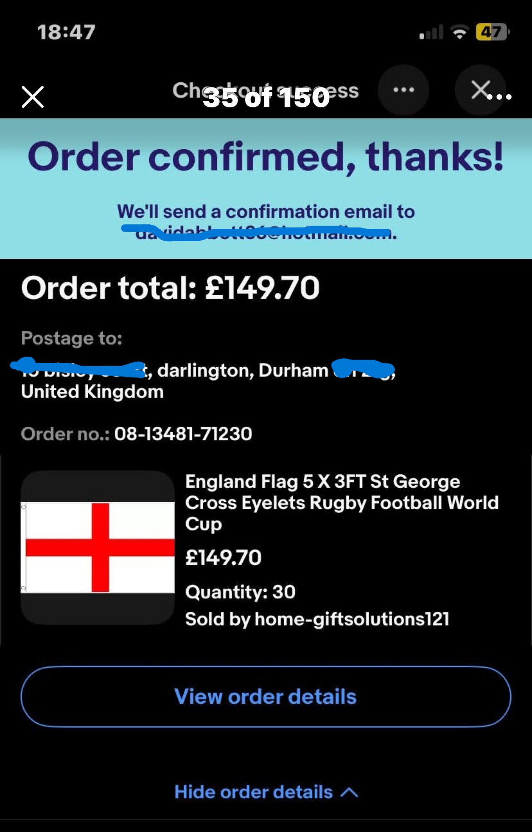Tap seller name home-giftsolutions121

[x=351, y=619]
